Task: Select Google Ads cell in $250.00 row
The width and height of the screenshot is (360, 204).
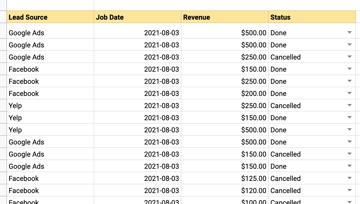Action: click(50, 57)
